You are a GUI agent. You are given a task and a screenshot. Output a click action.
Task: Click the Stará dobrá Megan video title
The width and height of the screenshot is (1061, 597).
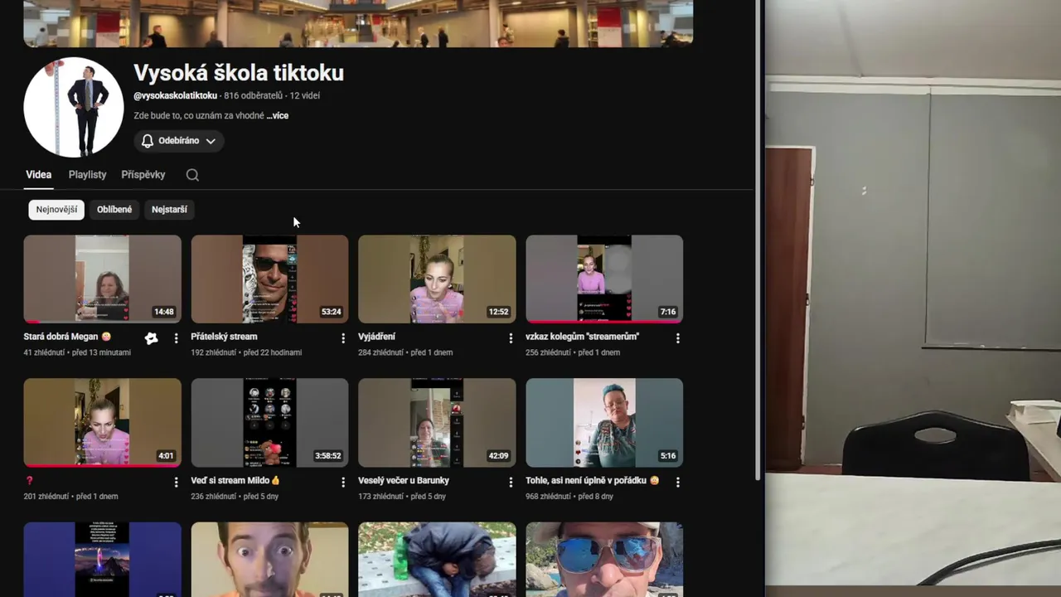[x=67, y=337]
